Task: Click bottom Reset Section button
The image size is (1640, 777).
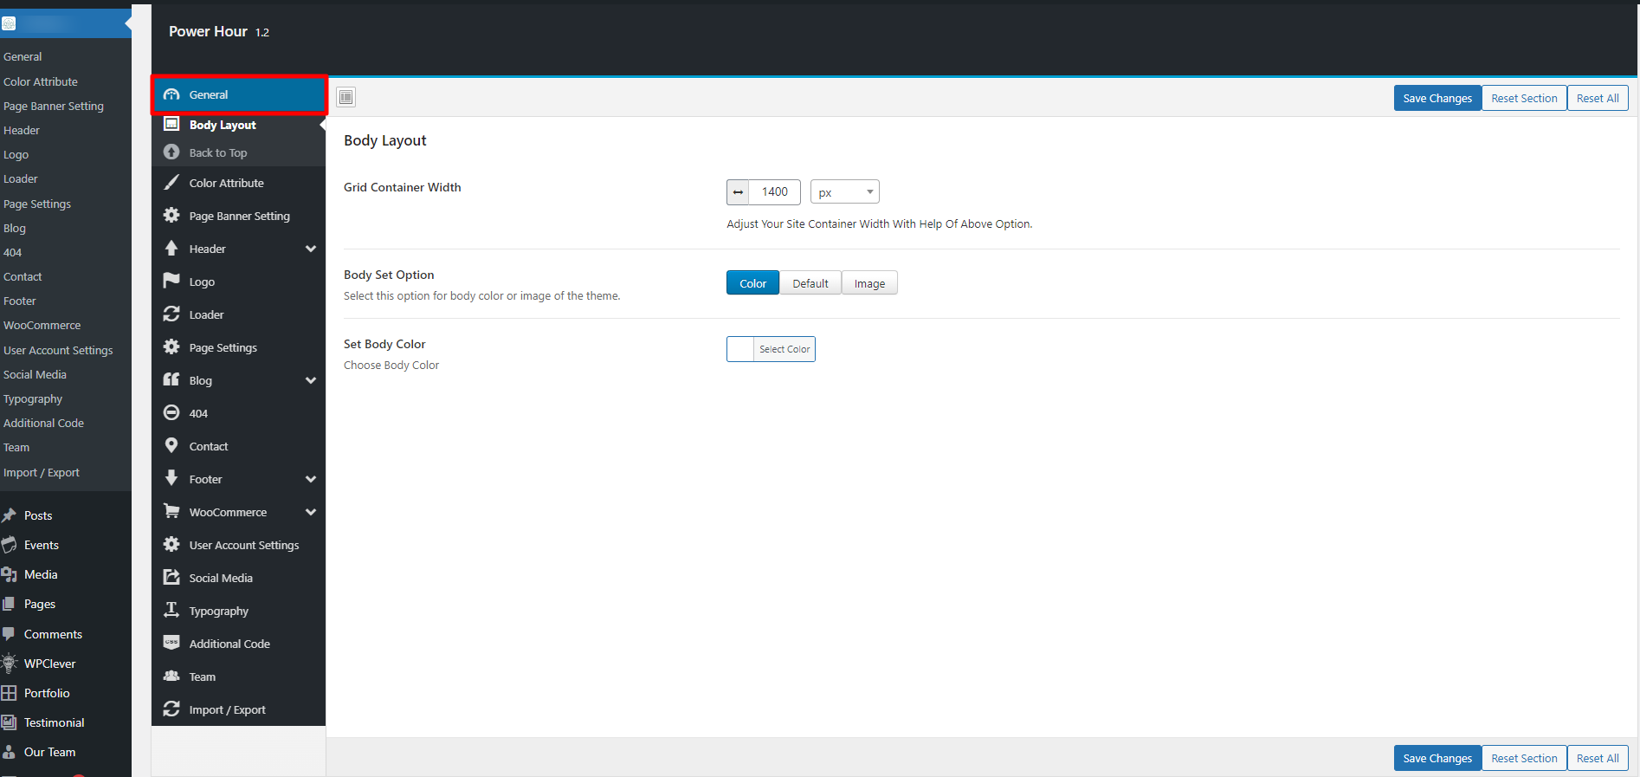Action: tap(1524, 758)
